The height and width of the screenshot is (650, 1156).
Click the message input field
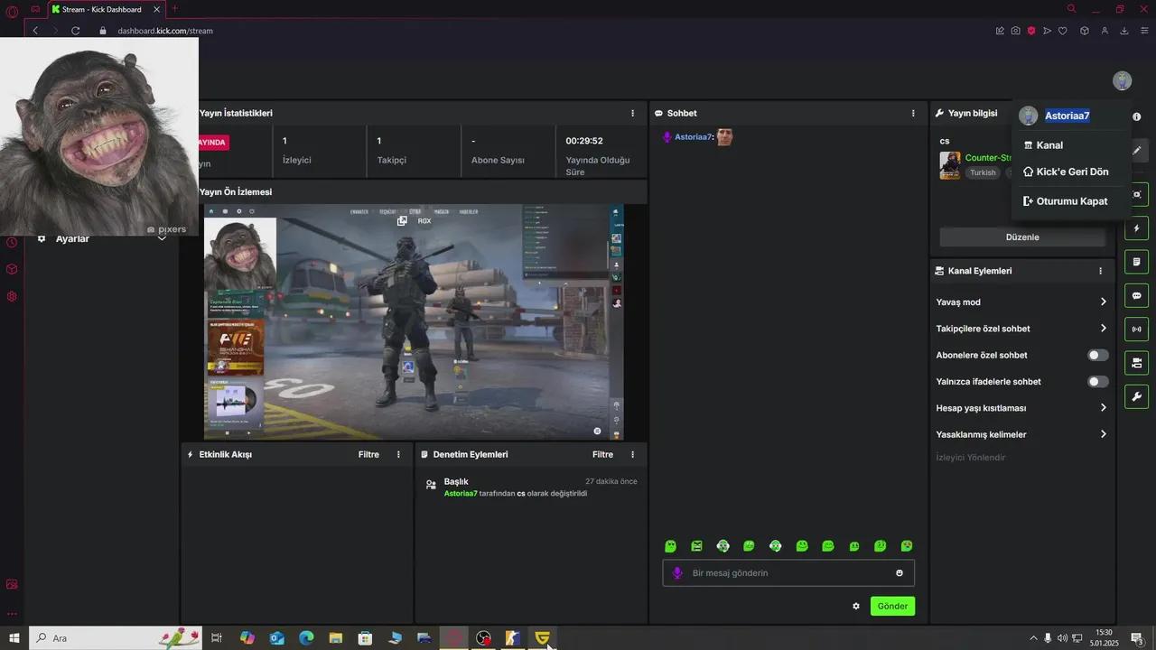(788, 573)
